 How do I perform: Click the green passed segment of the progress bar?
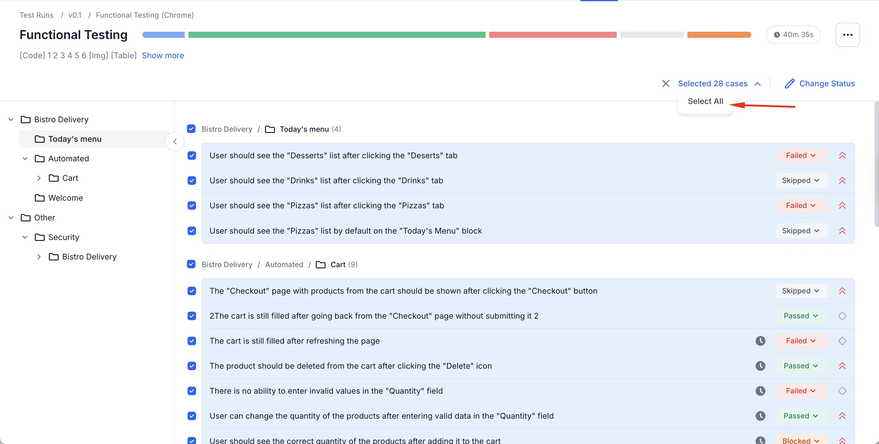coord(337,35)
